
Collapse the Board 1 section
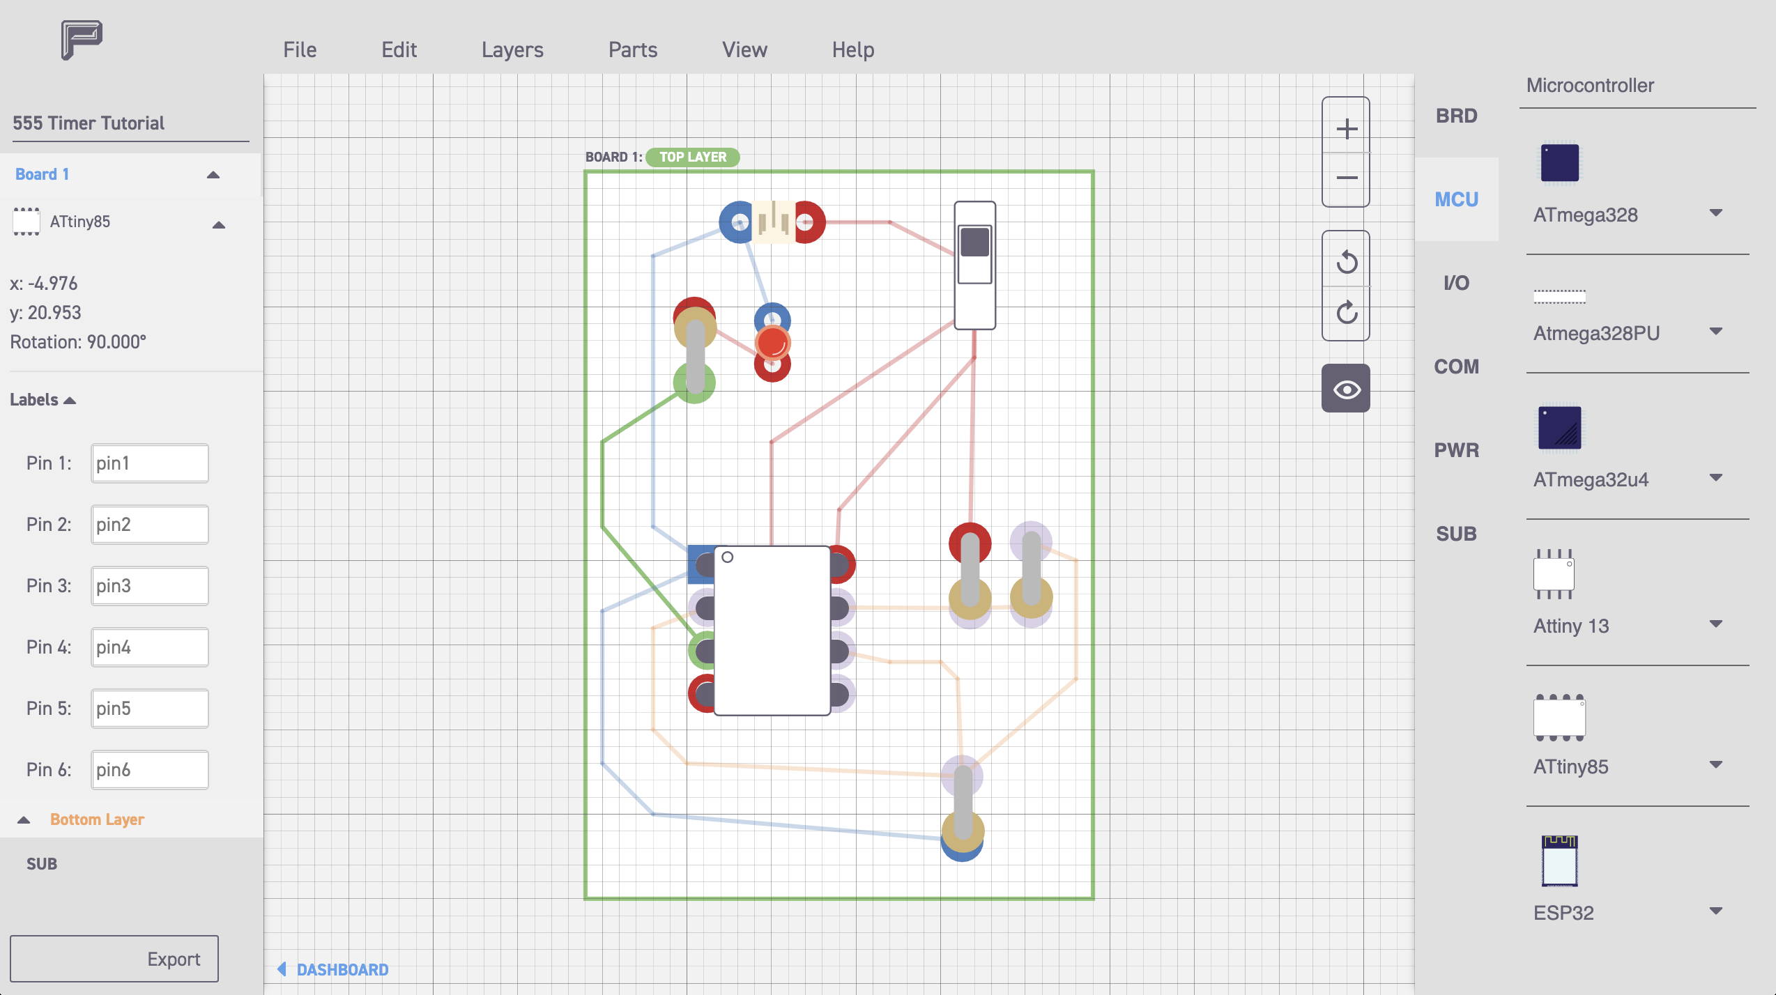(213, 175)
